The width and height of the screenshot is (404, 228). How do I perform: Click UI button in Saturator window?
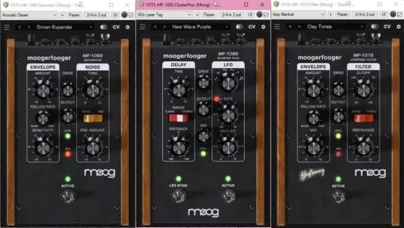(x=115, y=15)
